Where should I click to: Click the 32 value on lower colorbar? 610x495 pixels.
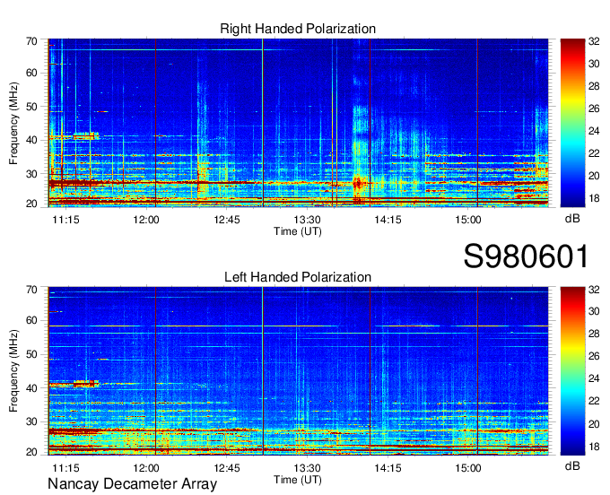594,290
